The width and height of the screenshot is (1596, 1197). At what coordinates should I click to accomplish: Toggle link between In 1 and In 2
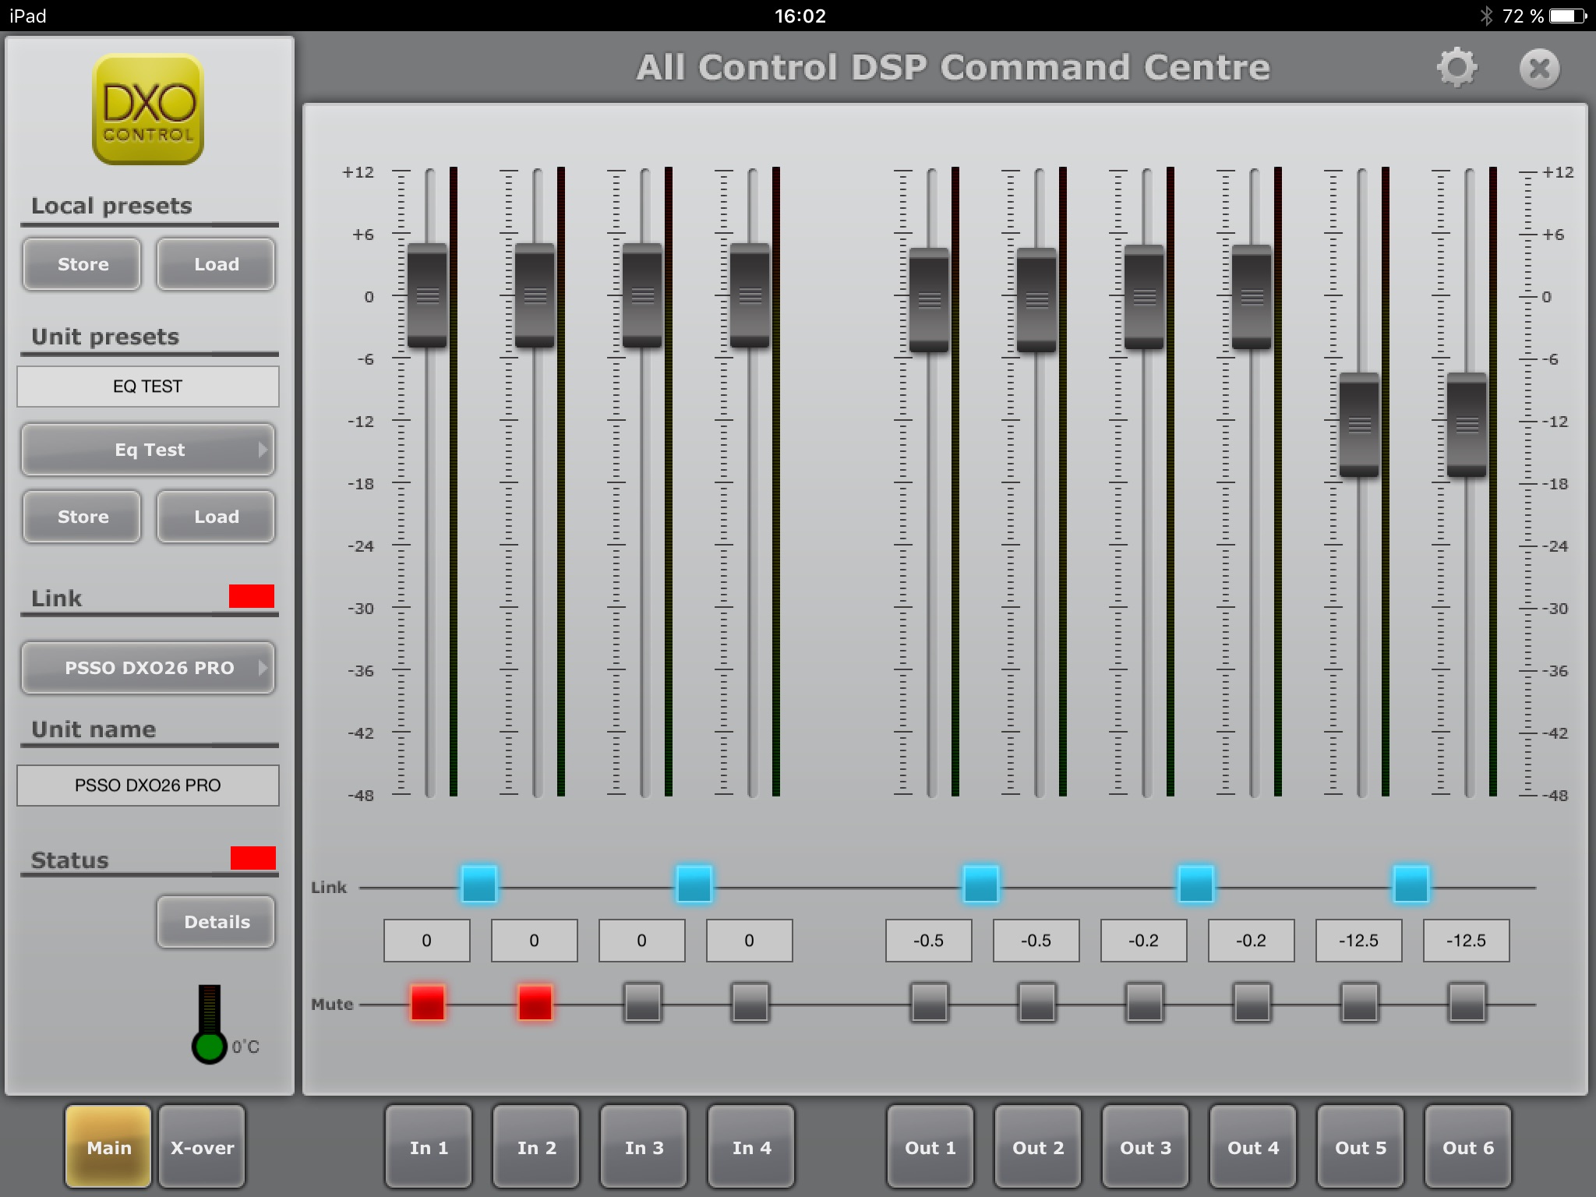478,885
